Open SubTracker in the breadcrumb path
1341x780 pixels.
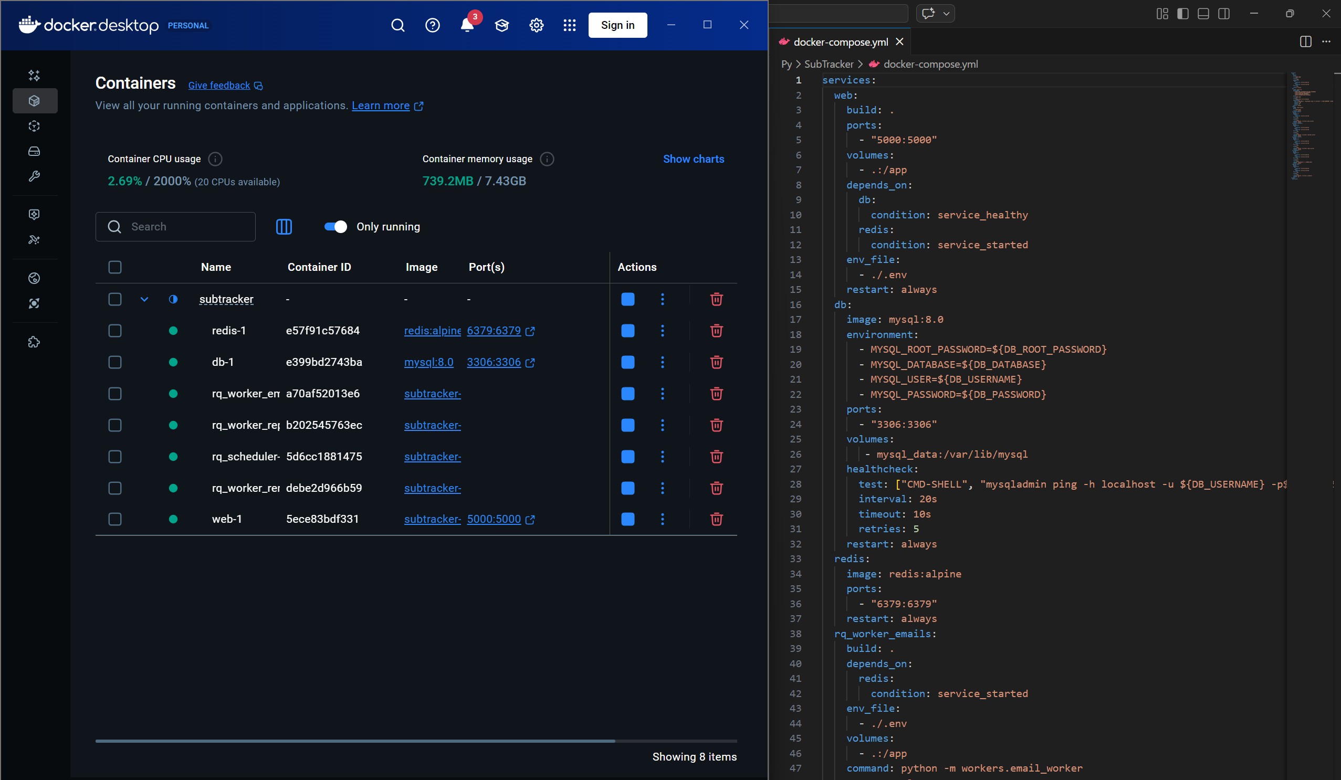pos(829,64)
